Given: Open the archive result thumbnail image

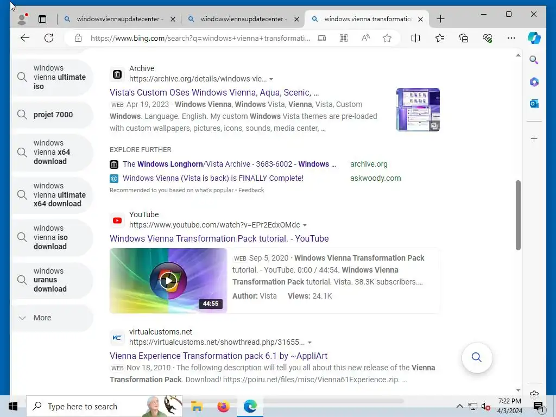Looking at the screenshot, I should [x=418, y=110].
